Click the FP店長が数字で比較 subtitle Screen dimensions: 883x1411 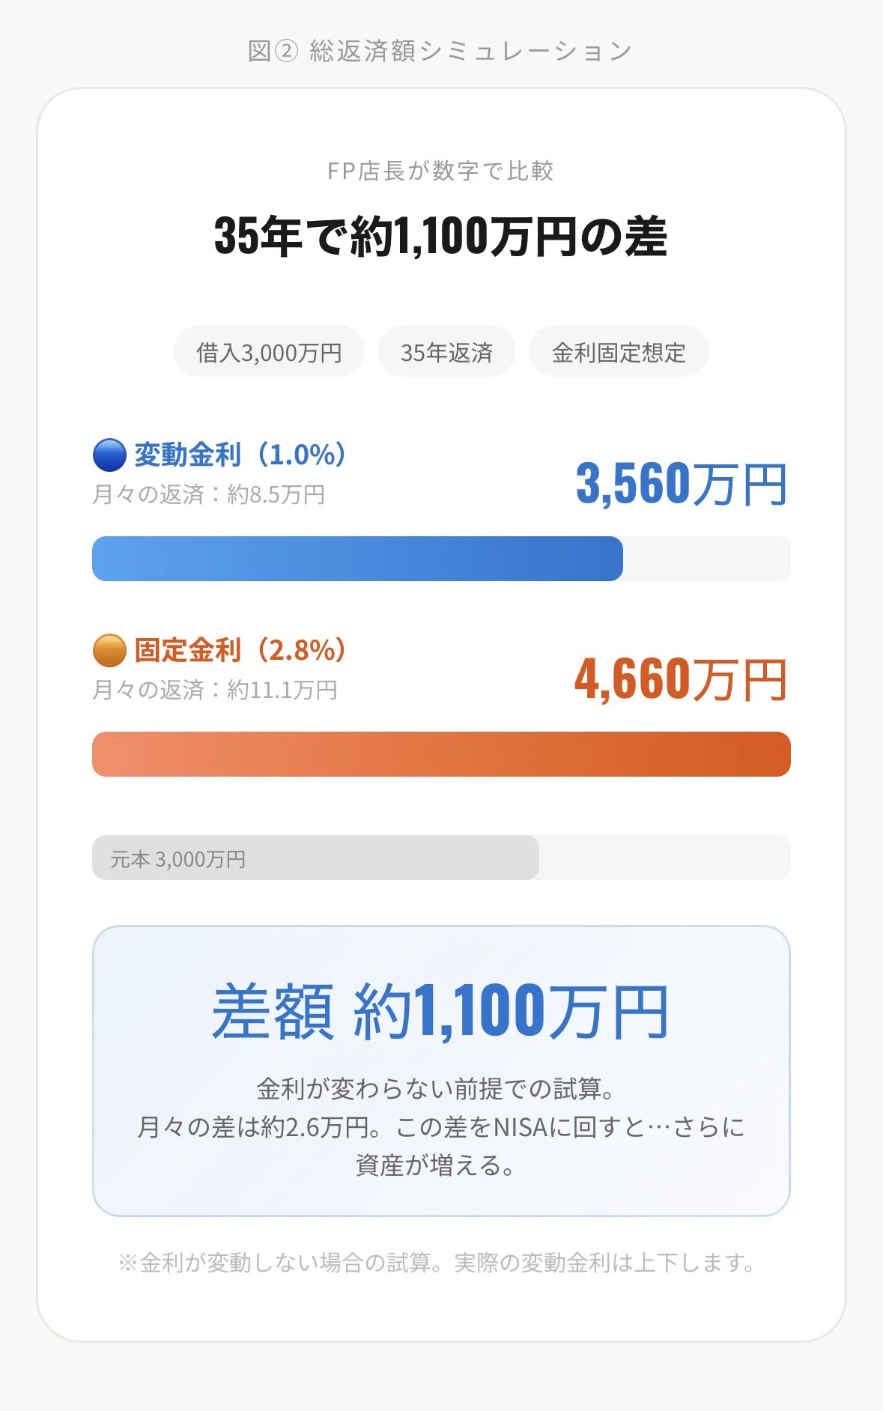440,171
